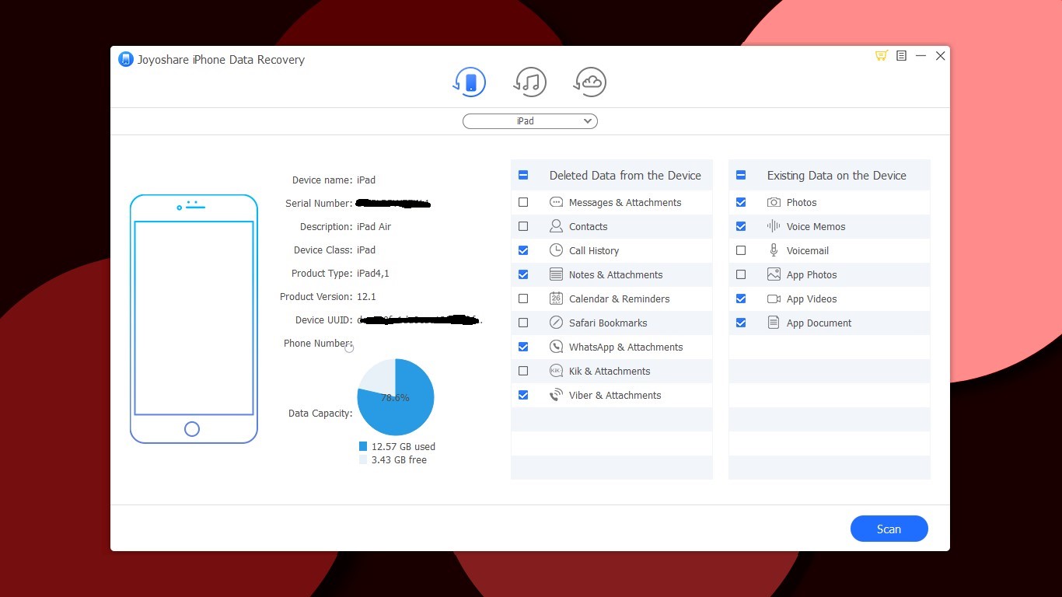Click the 'Description: iPad Air' value
This screenshot has height=597, width=1062.
point(374,226)
